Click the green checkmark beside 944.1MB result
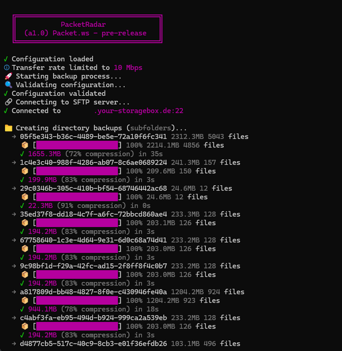342x351 pixels. (22, 309)
